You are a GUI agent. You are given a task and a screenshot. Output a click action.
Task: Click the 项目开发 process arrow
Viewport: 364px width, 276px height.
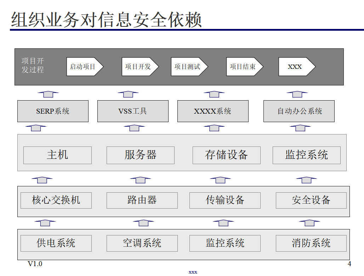pos(140,67)
